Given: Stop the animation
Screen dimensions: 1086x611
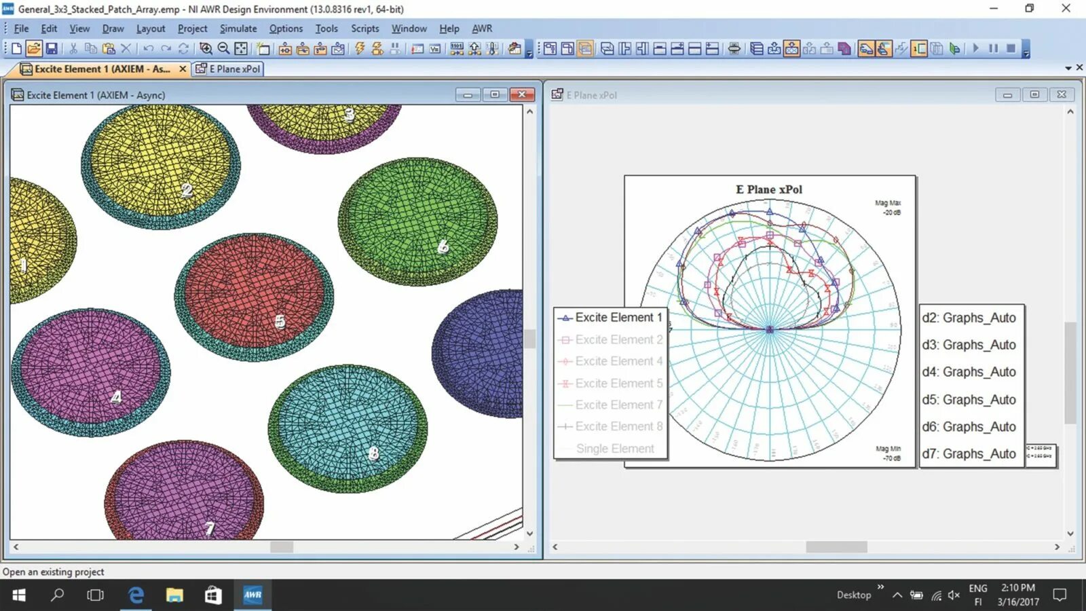Looking at the screenshot, I should (x=1011, y=48).
